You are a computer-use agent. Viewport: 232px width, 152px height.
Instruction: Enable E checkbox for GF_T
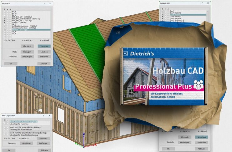coord(5,24)
